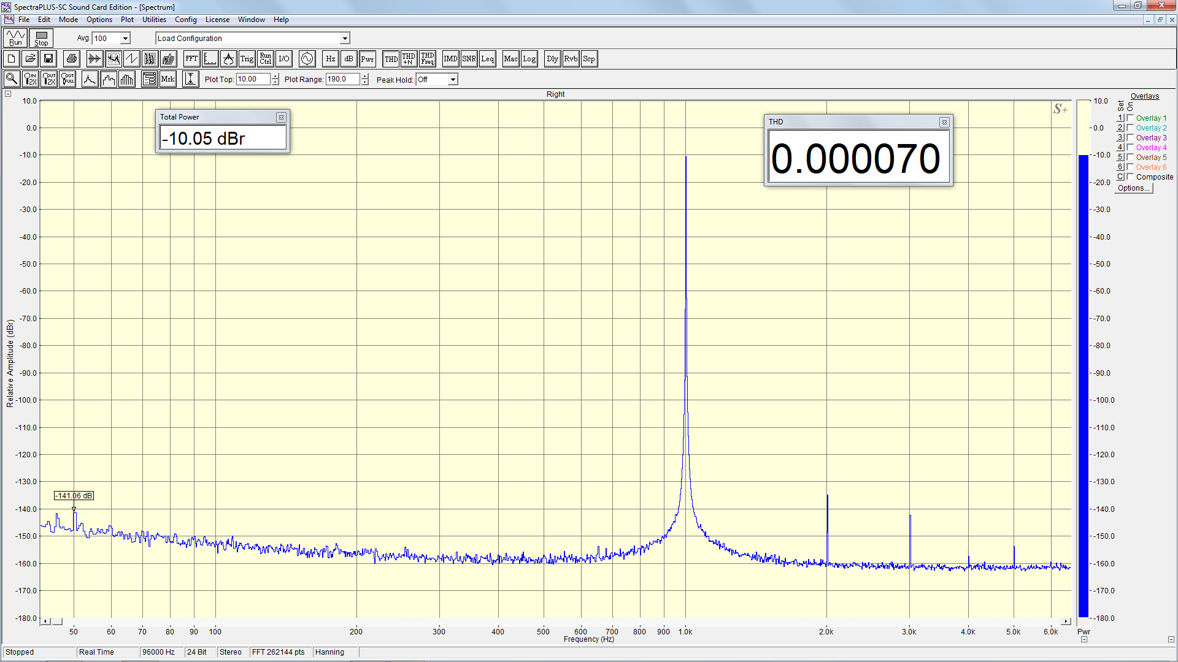The image size is (1178, 662).
Task: Toggle IMD utility button
Action: coord(450,59)
